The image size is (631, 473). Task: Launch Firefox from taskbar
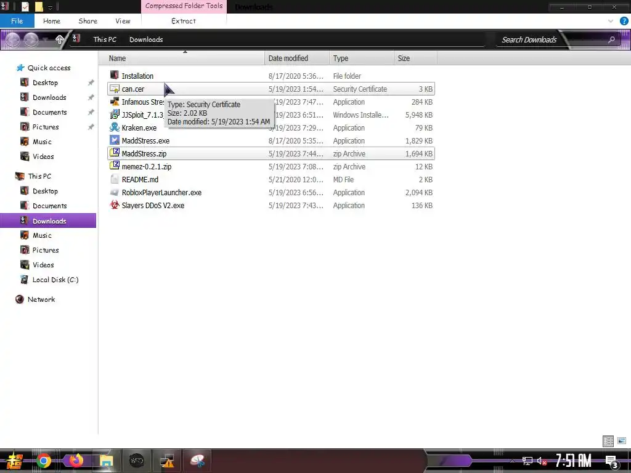pyautogui.click(x=75, y=461)
